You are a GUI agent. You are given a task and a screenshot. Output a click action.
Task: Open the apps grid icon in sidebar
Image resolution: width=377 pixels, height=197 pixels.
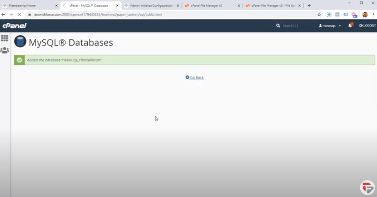pyautogui.click(x=5, y=38)
